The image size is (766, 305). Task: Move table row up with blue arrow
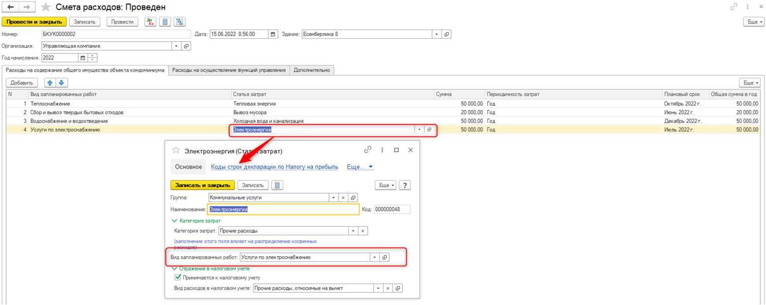pos(50,83)
